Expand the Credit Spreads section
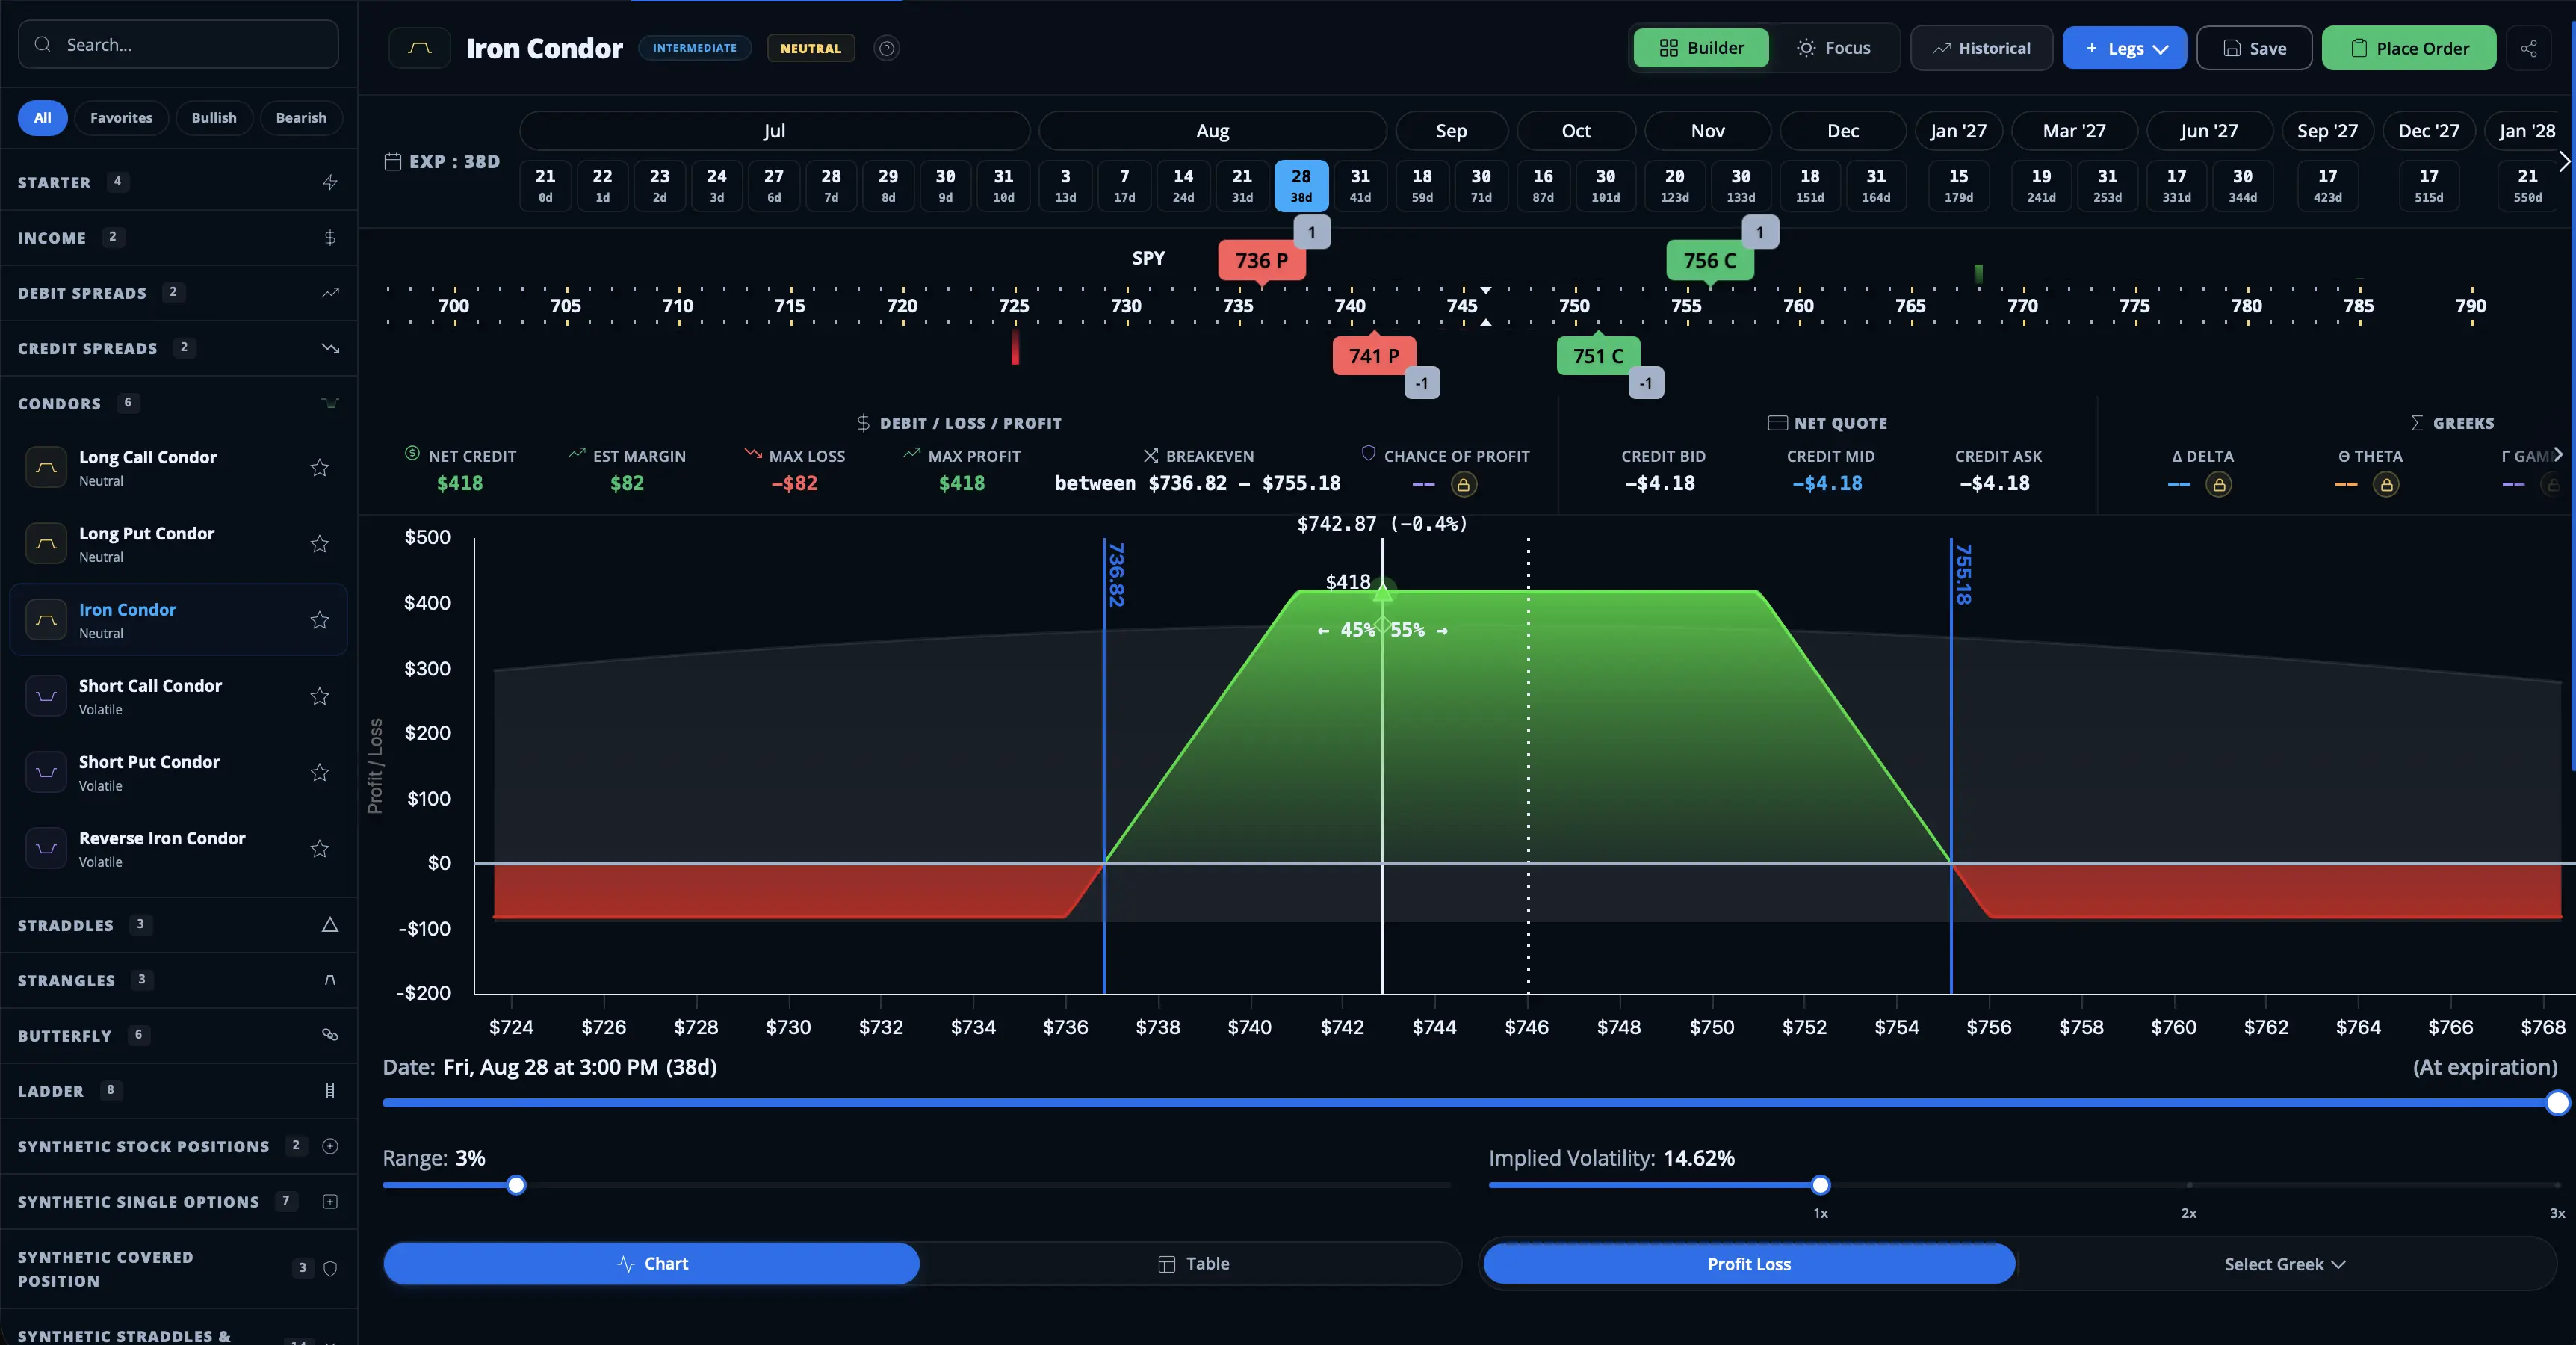This screenshot has width=2576, height=1345. [x=179, y=348]
